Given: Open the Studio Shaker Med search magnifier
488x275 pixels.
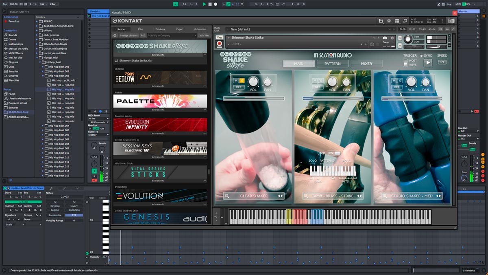Looking at the screenshot, I should pos(385,196).
